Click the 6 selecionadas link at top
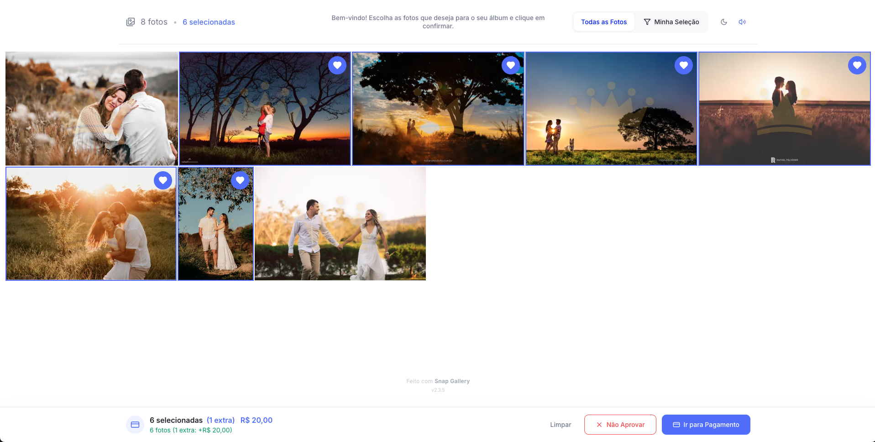Image resolution: width=875 pixels, height=442 pixels. [x=209, y=22]
